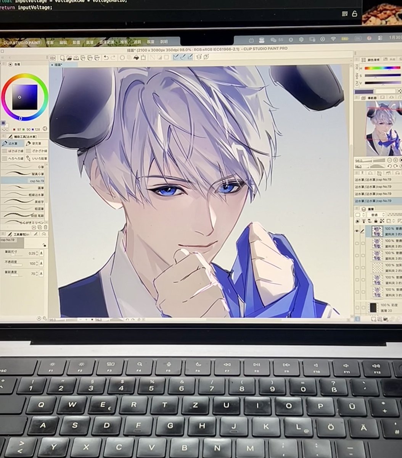Click navigator zoom in plus icon
This screenshot has height=458, width=402.
pyautogui.click(x=396, y=160)
